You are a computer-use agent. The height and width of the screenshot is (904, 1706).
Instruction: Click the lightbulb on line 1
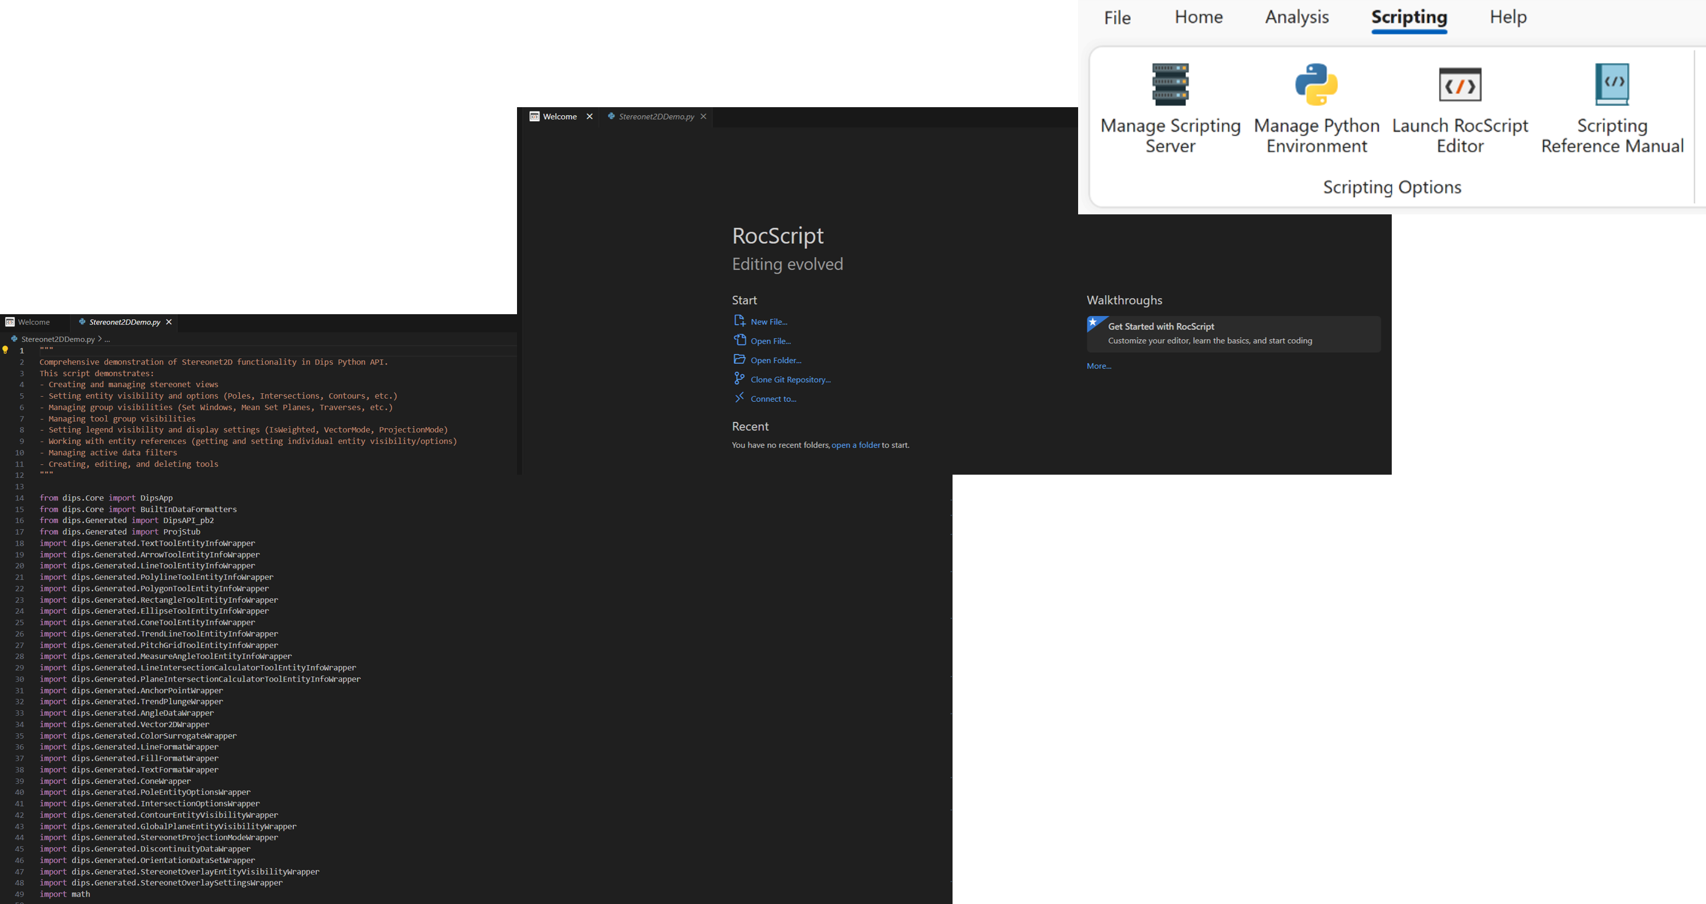[x=6, y=350]
